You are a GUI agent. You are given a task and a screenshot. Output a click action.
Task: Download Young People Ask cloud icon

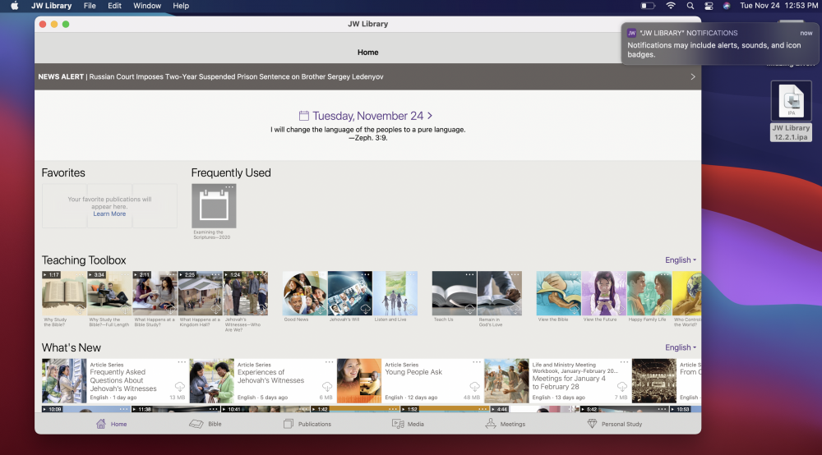point(474,386)
